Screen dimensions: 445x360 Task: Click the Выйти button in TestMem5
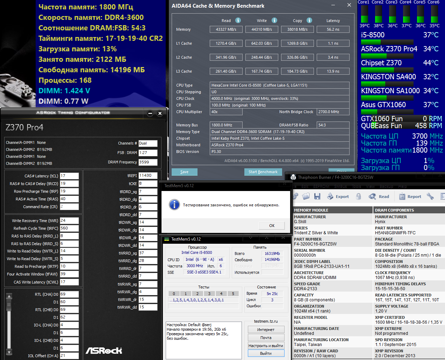266,353
